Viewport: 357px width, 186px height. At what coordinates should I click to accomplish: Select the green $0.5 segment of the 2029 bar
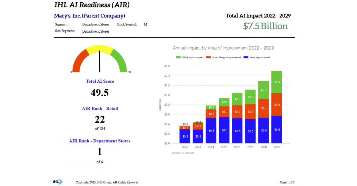277,82
